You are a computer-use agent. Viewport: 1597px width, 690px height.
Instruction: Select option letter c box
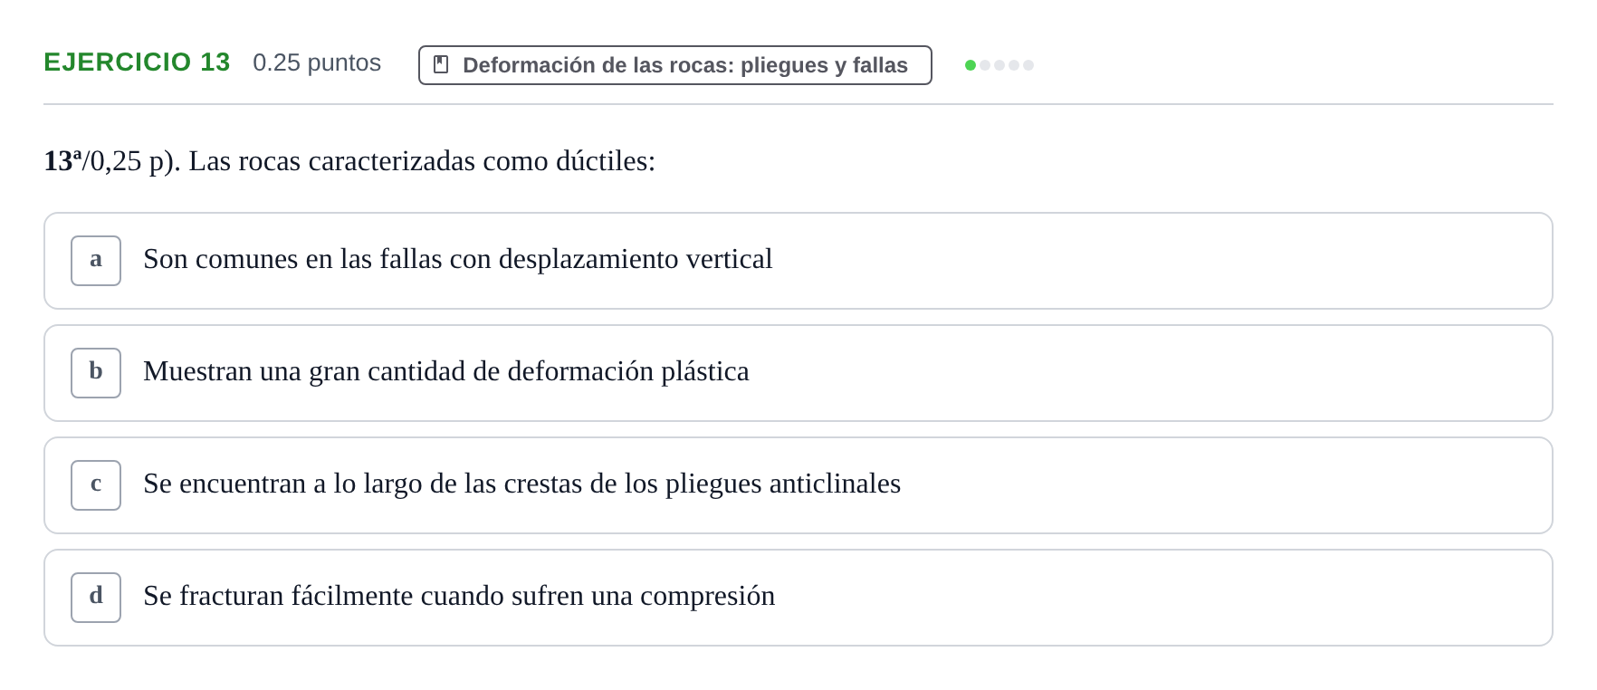96,485
